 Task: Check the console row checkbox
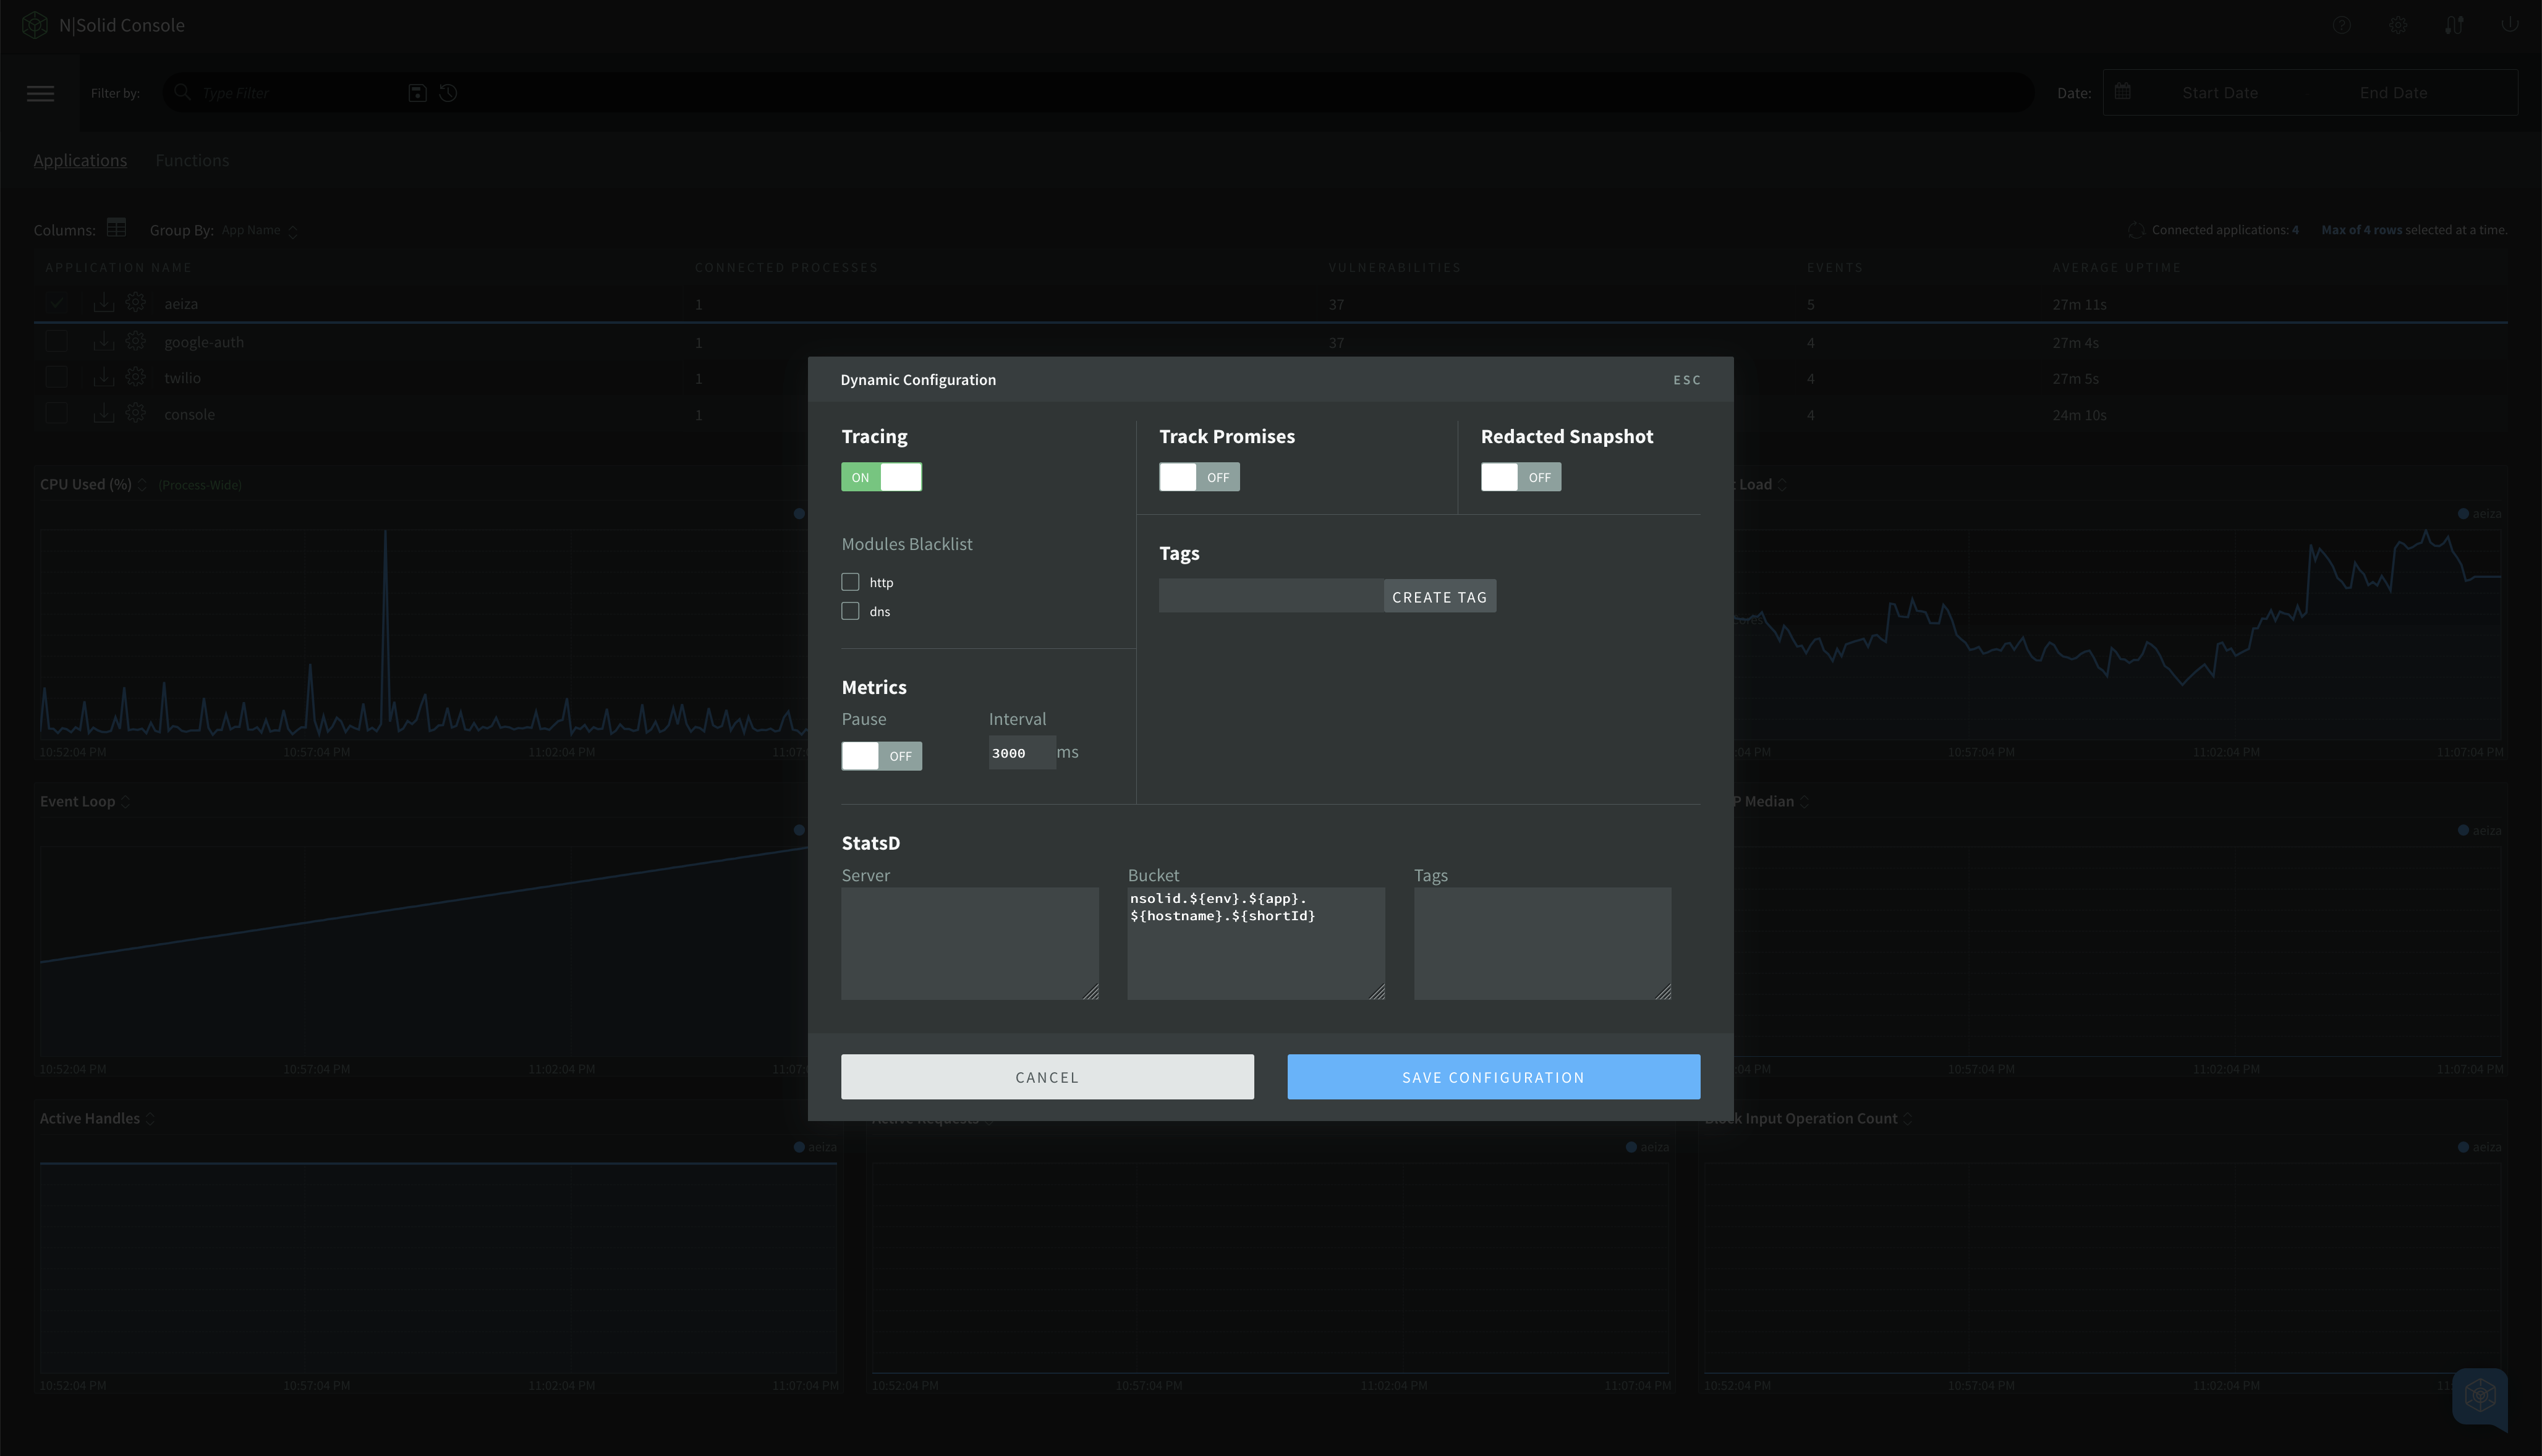pyautogui.click(x=56, y=413)
